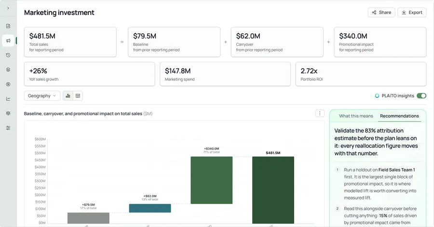This screenshot has width=434, height=227.
Task: Switch to bar chart view
Action: [68, 95]
